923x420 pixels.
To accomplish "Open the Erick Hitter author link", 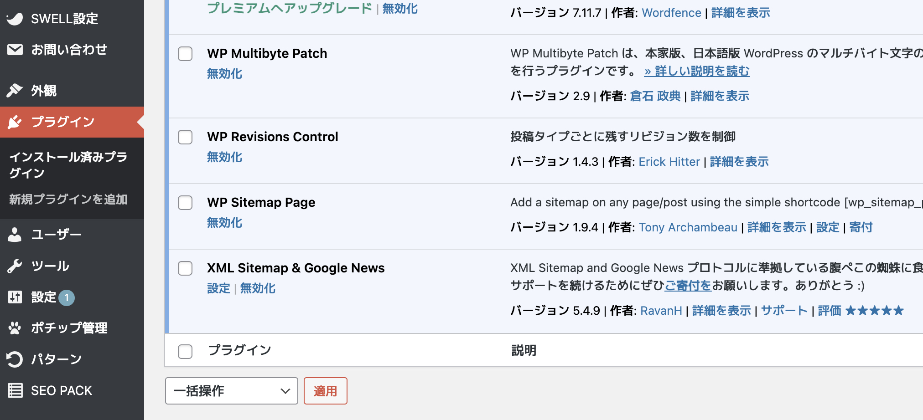I will tap(669, 162).
